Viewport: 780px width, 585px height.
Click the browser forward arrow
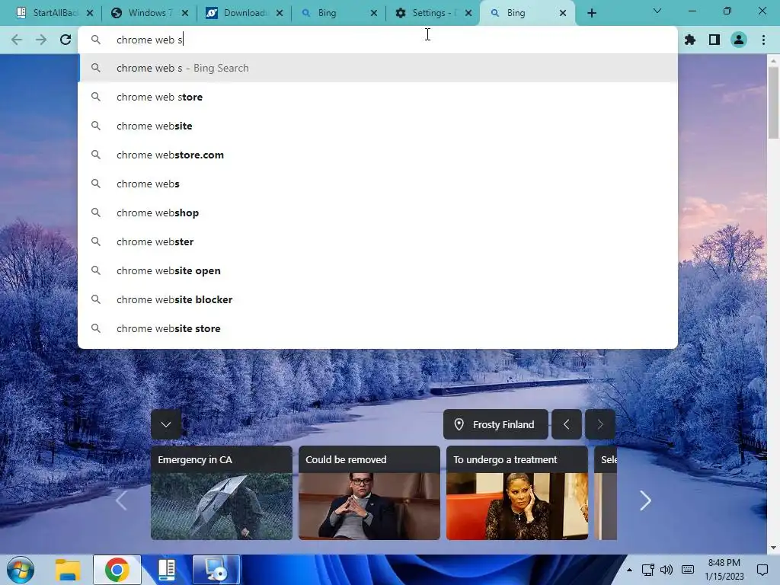41,40
